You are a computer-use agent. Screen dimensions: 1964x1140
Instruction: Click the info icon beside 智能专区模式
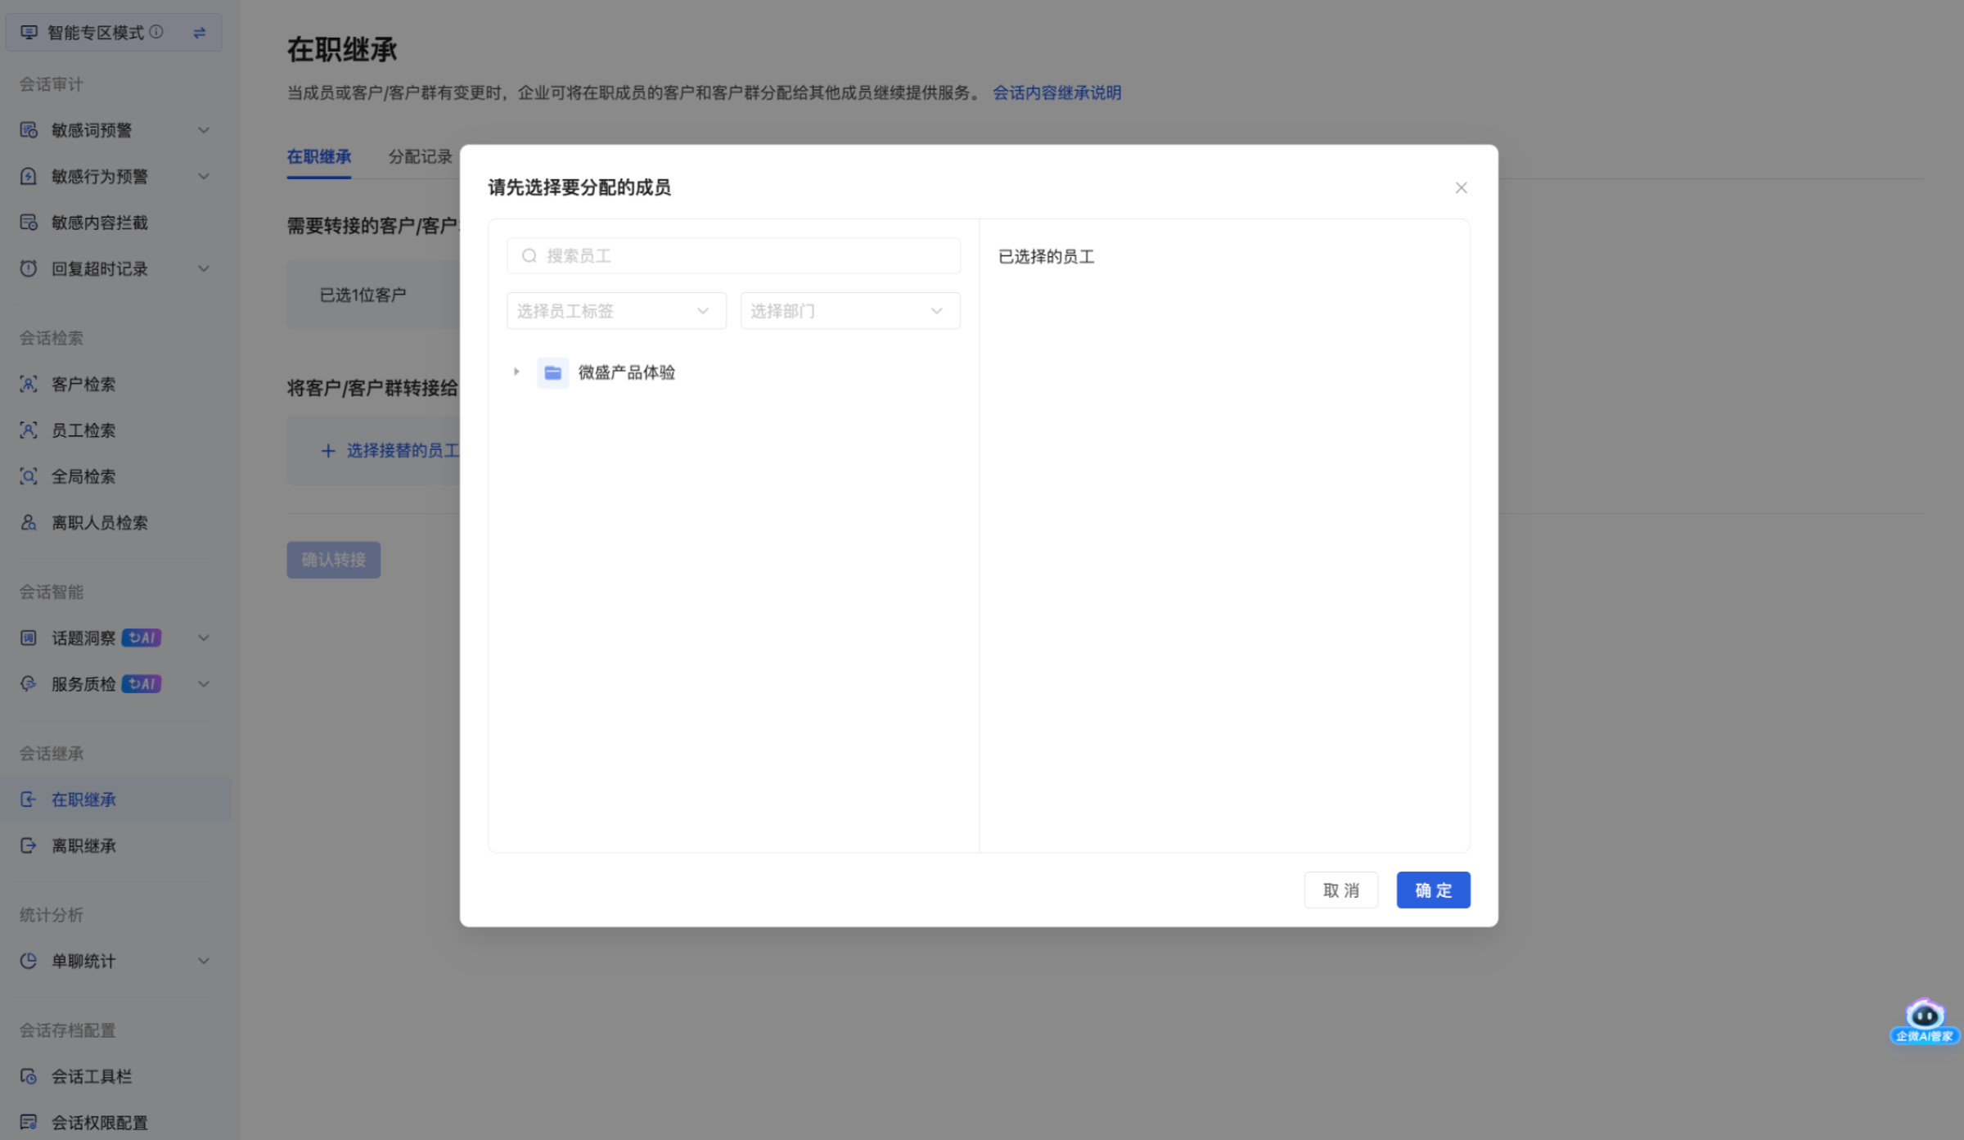156,32
